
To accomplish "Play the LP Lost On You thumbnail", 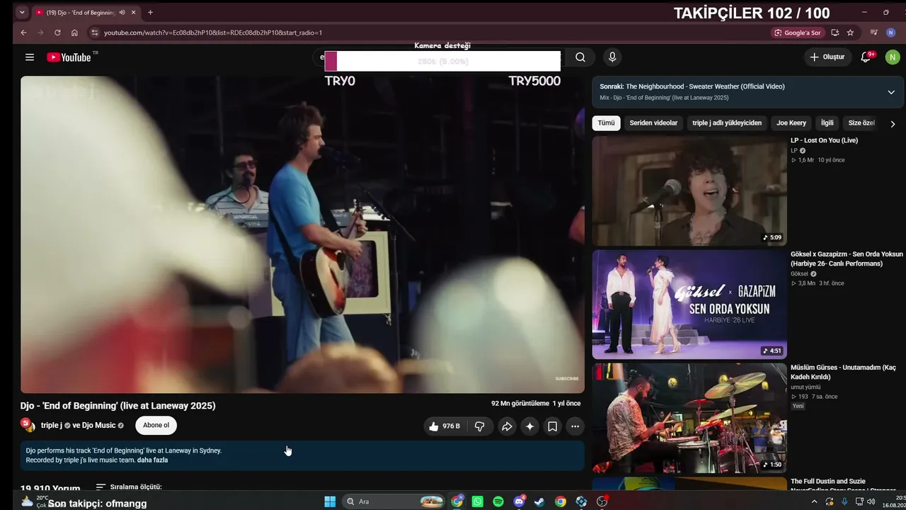I will pyautogui.click(x=689, y=191).
